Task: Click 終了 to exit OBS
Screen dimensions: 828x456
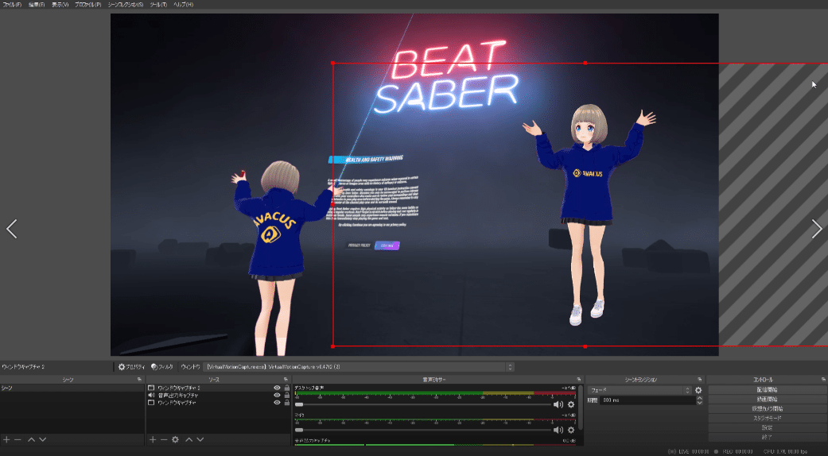Action: coord(768,437)
